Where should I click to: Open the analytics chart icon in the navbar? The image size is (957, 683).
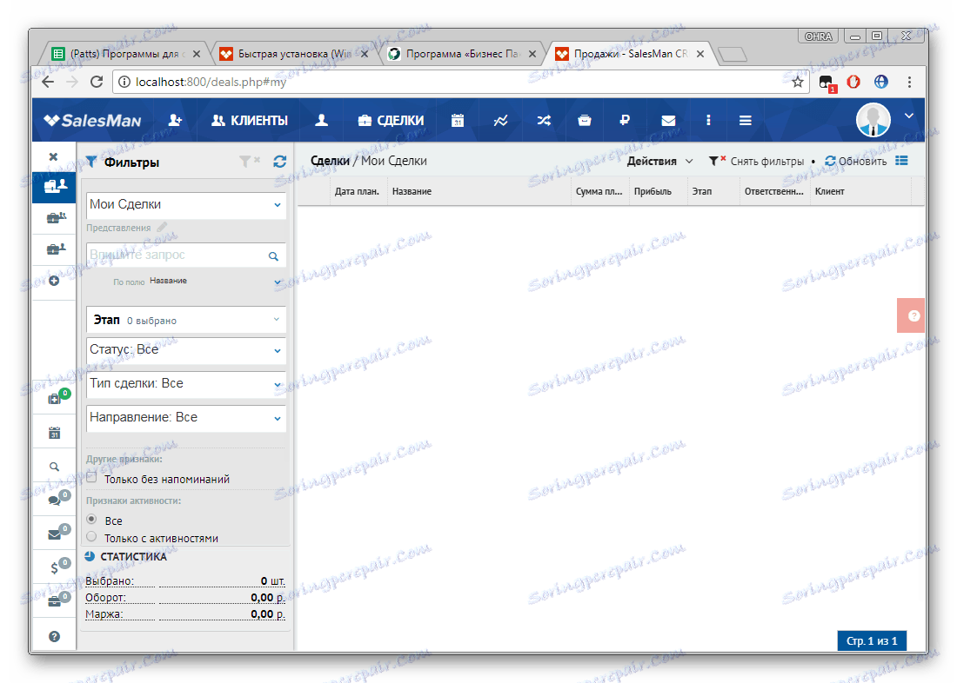tap(500, 120)
